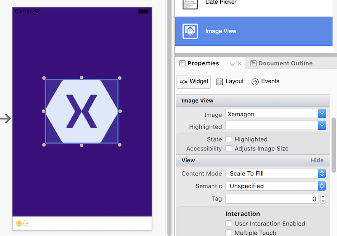Toggle the State Highlighted checkbox
The width and height of the screenshot is (337, 236).
229,139
